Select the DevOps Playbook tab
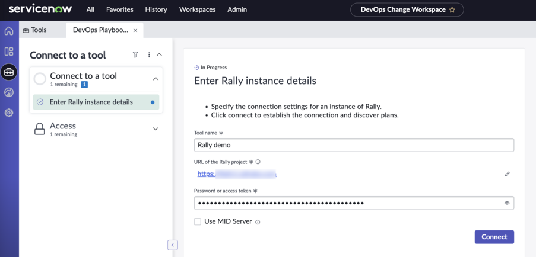Image resolution: width=536 pixels, height=257 pixels. [100, 30]
